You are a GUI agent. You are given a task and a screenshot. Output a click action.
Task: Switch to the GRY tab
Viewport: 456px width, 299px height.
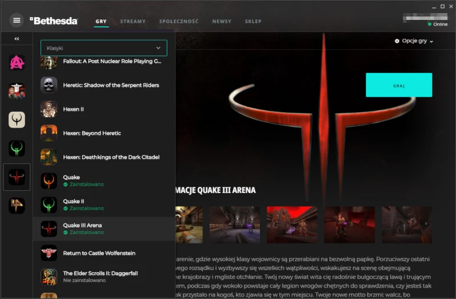coord(101,21)
